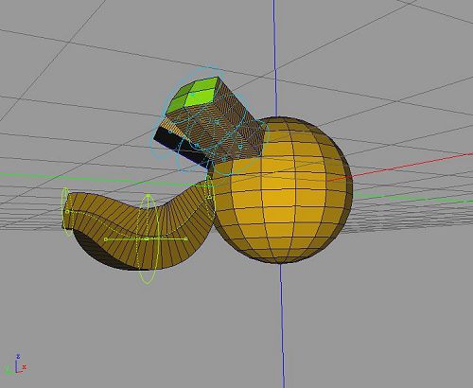The image size is (473, 388).
Task: Select the large yellow sphere object
Action: pos(281,190)
